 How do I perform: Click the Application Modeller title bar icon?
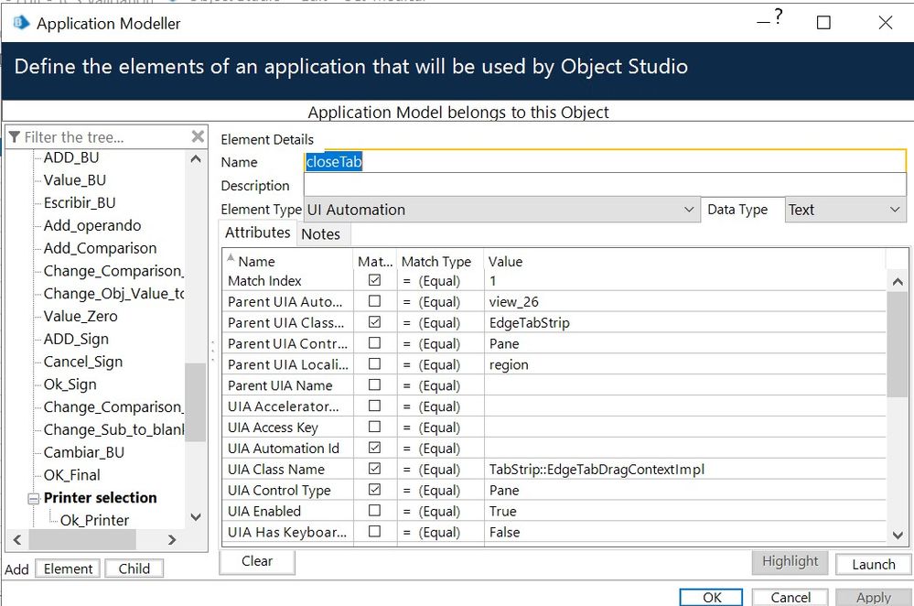click(x=20, y=23)
